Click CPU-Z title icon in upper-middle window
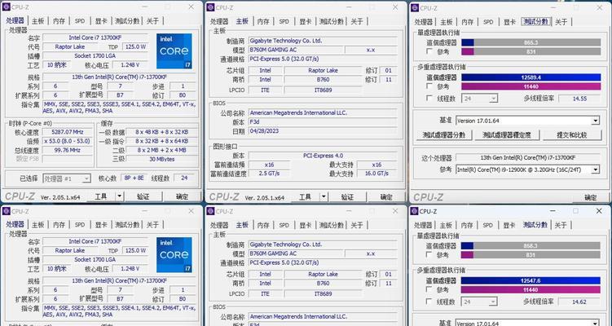Screen dimensions: 612x326 tap(211, 7)
